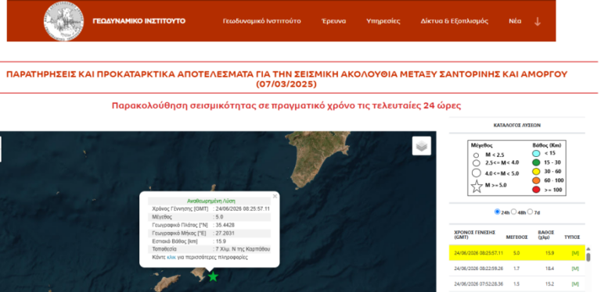Click the green '15 - 30' depth swatch
The width and height of the screenshot is (601, 292).
click(x=536, y=162)
